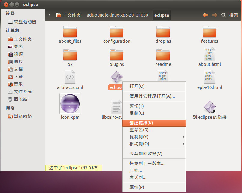Open 下载 in the sidebar

click(x=22, y=76)
